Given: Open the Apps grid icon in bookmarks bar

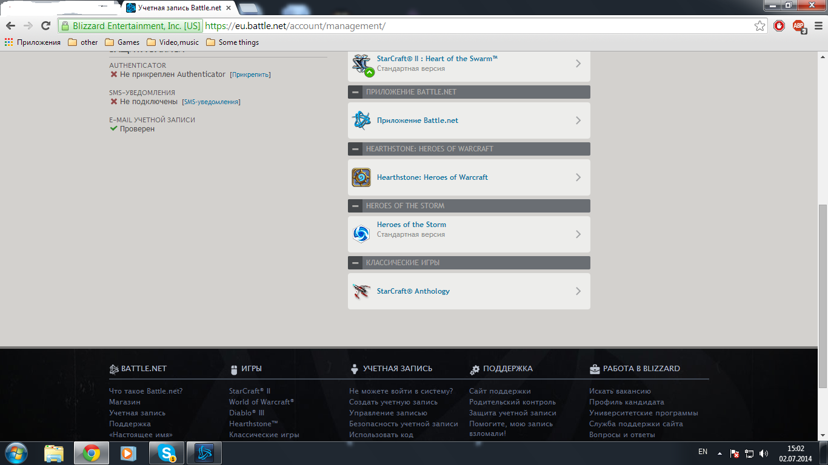Looking at the screenshot, I should tap(8, 42).
